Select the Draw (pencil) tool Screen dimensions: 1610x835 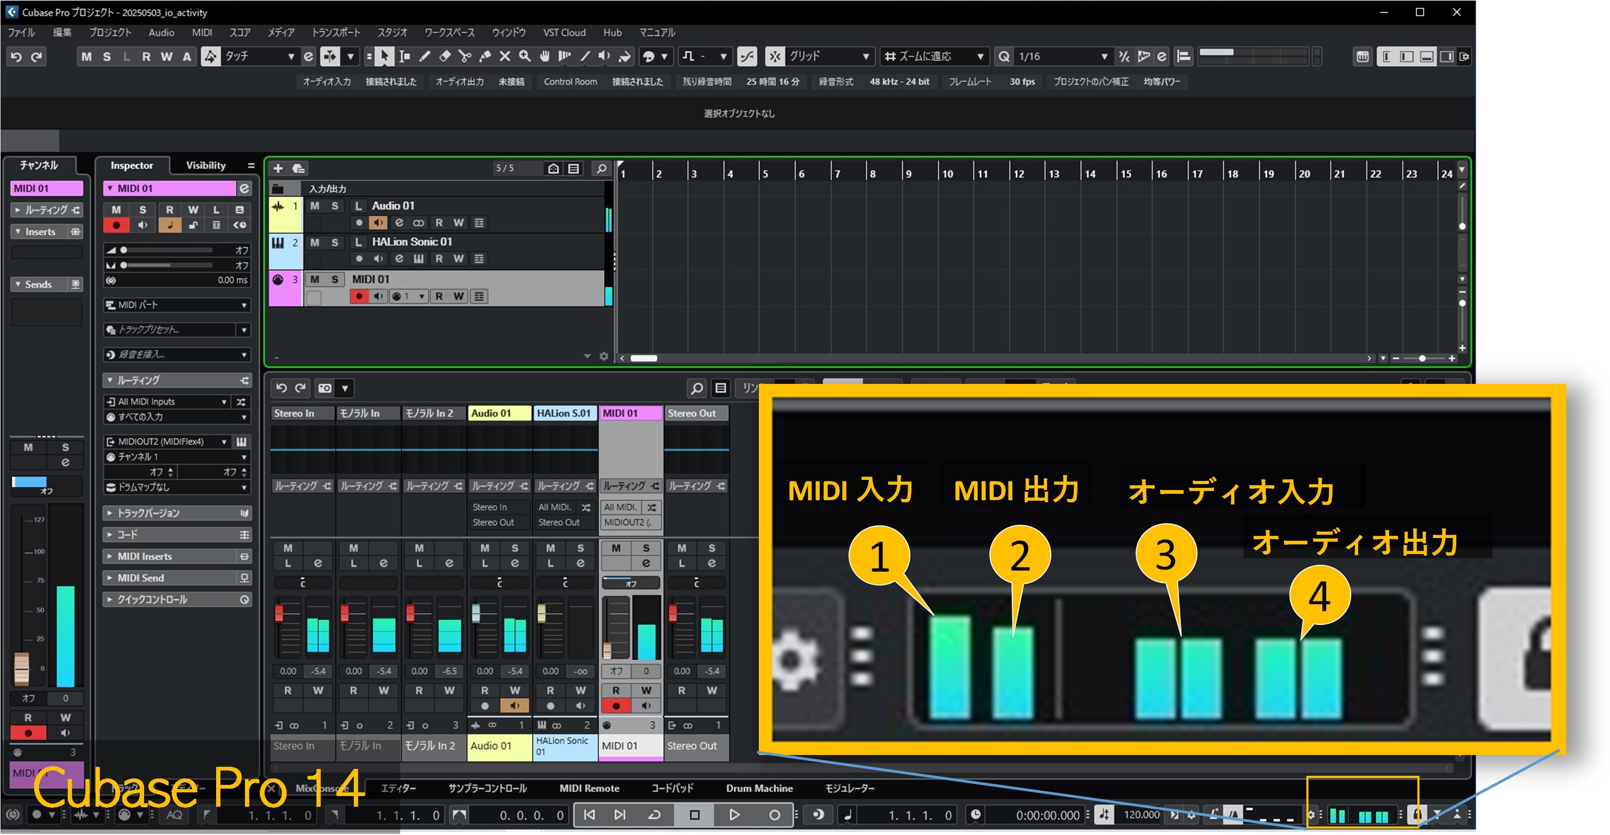pyautogui.click(x=424, y=57)
